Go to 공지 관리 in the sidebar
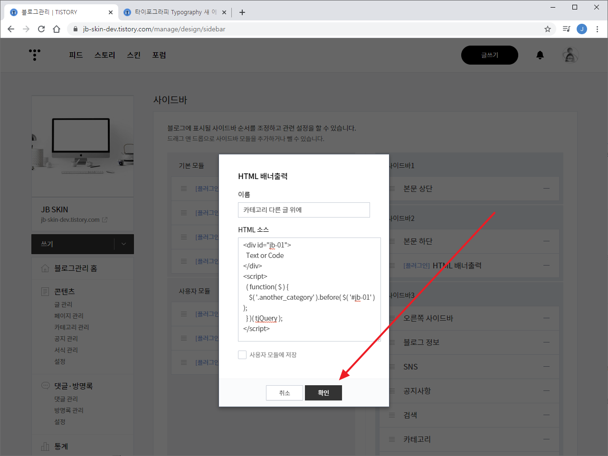 click(x=66, y=339)
